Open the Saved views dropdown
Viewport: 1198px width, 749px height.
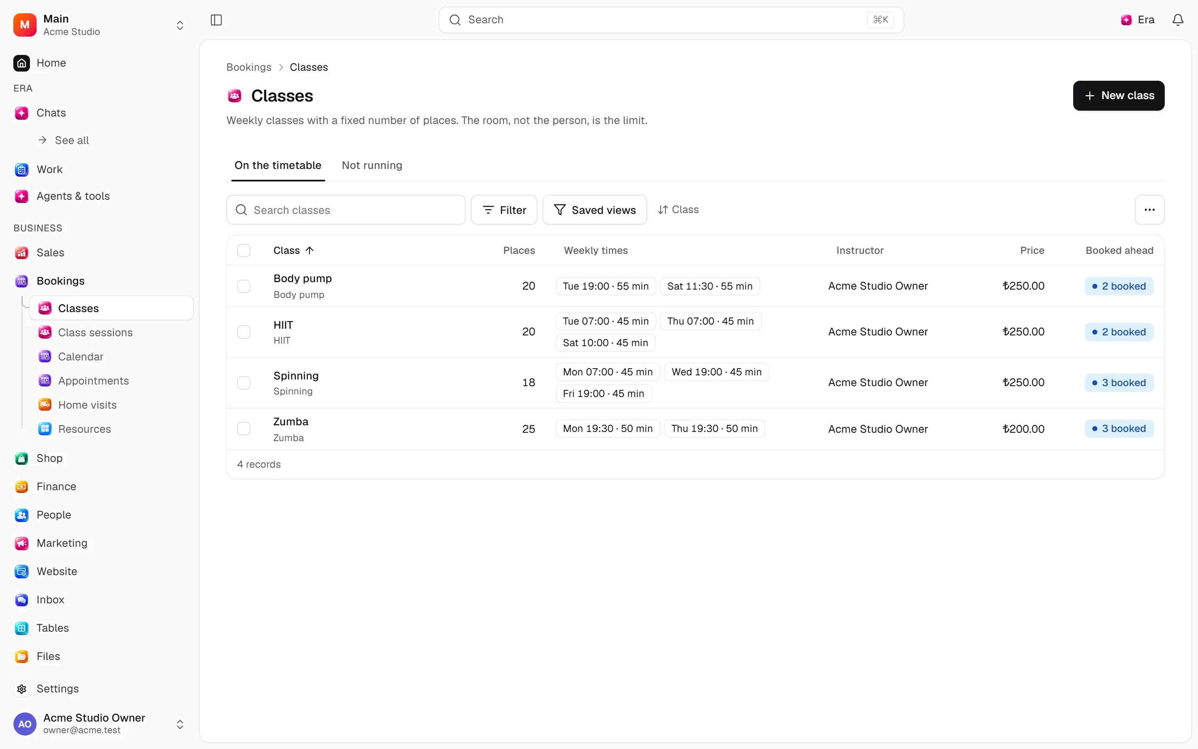[594, 210]
